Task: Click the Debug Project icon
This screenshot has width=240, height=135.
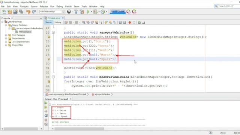Action: pyautogui.click(x=95, y=12)
